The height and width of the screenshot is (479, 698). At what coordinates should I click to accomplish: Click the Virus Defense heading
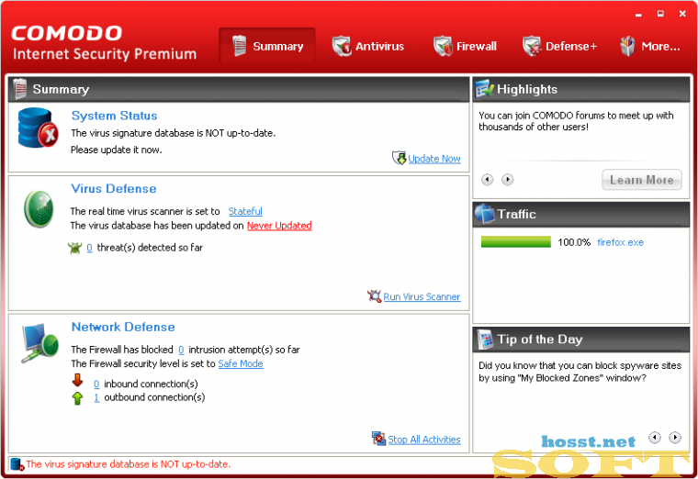[x=114, y=189]
